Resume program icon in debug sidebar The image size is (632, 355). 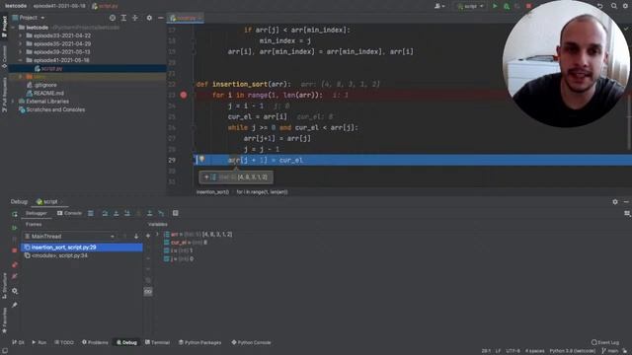pyautogui.click(x=15, y=228)
